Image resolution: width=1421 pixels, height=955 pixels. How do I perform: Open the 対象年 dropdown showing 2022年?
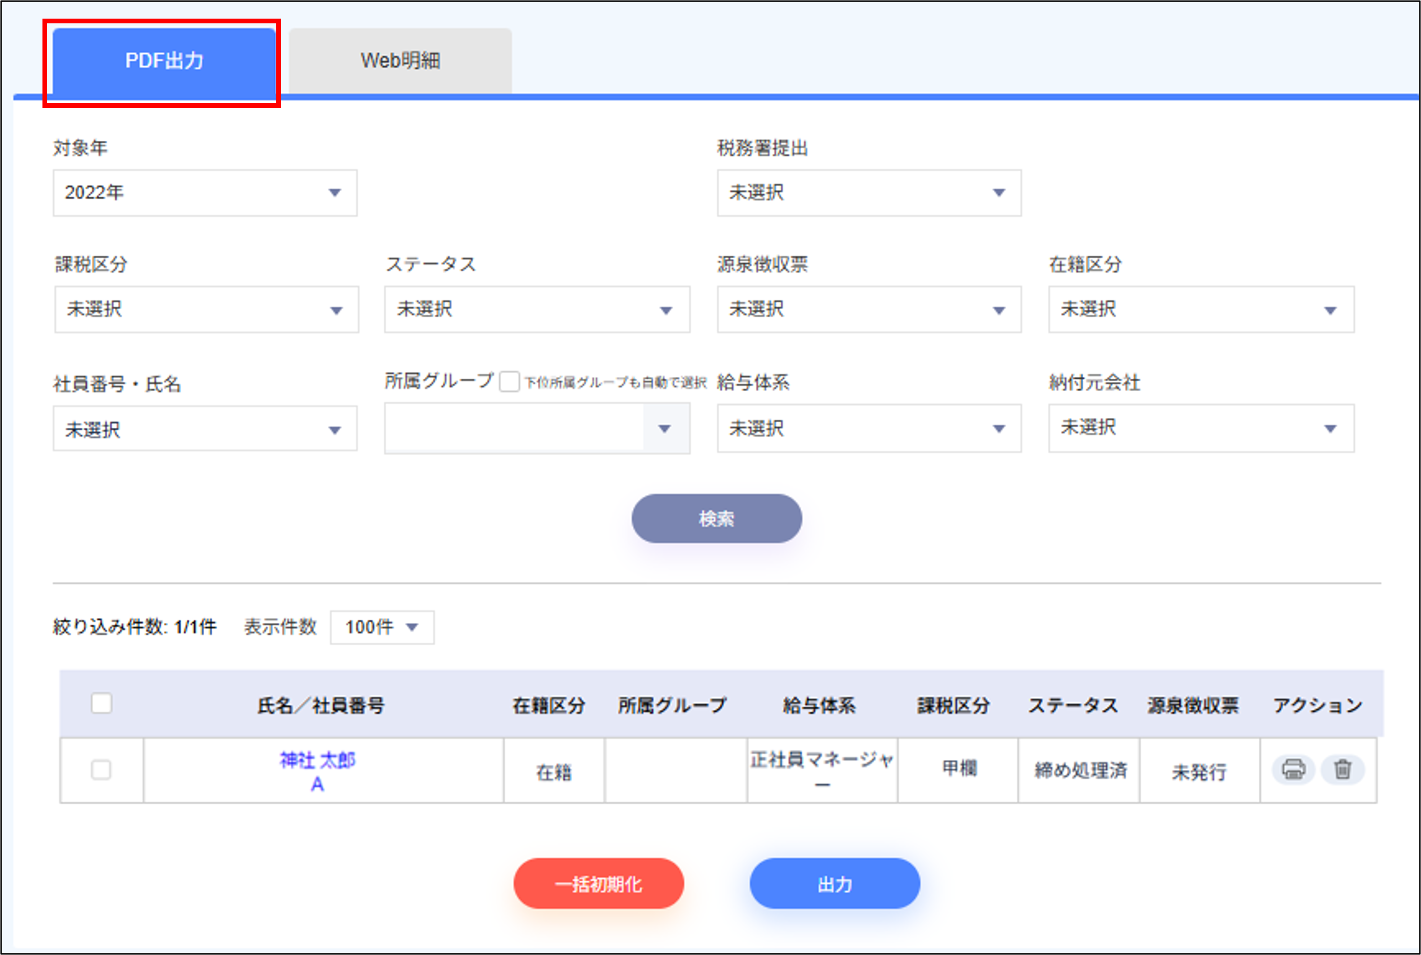coord(205,192)
